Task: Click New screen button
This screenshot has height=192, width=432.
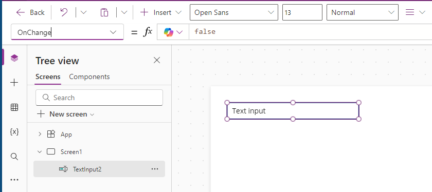Action: click(66, 114)
